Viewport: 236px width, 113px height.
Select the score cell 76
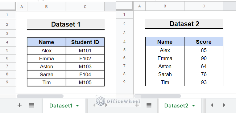click(204, 74)
